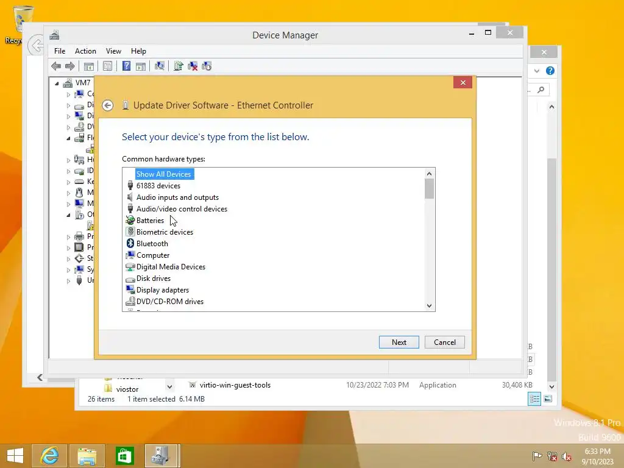624x468 pixels.
Task: Open the Windows Store taskbar icon
Action: (124, 456)
